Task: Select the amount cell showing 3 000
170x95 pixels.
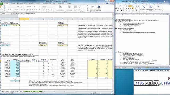Action: (x=15, y=76)
